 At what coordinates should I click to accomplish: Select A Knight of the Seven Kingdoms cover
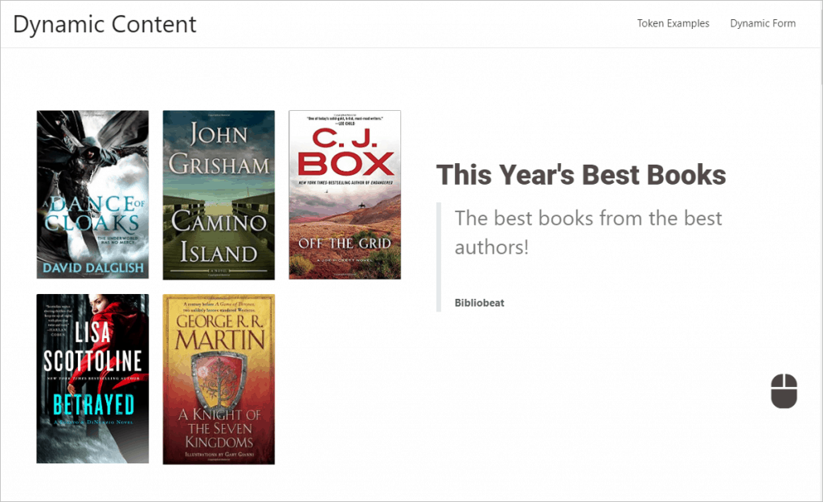(219, 379)
